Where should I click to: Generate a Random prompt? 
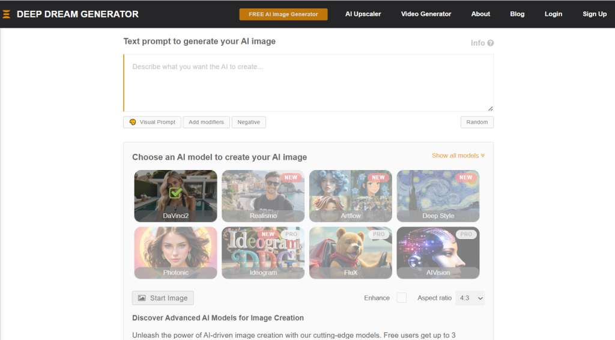pyautogui.click(x=477, y=122)
